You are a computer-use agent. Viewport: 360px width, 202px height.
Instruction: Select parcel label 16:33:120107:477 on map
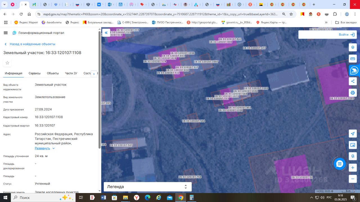255,48
